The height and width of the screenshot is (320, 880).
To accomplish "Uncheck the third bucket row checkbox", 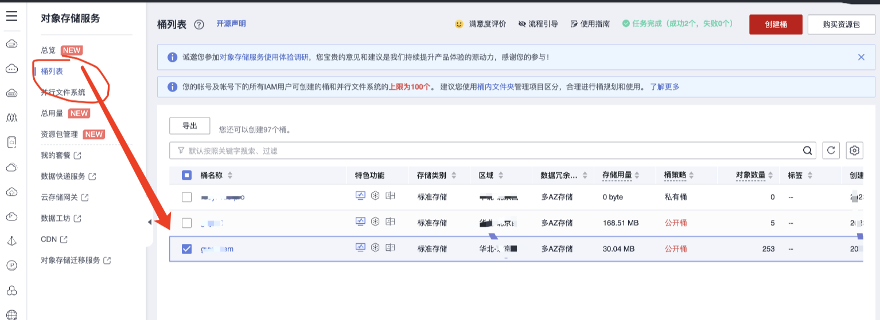I will tap(186, 249).
